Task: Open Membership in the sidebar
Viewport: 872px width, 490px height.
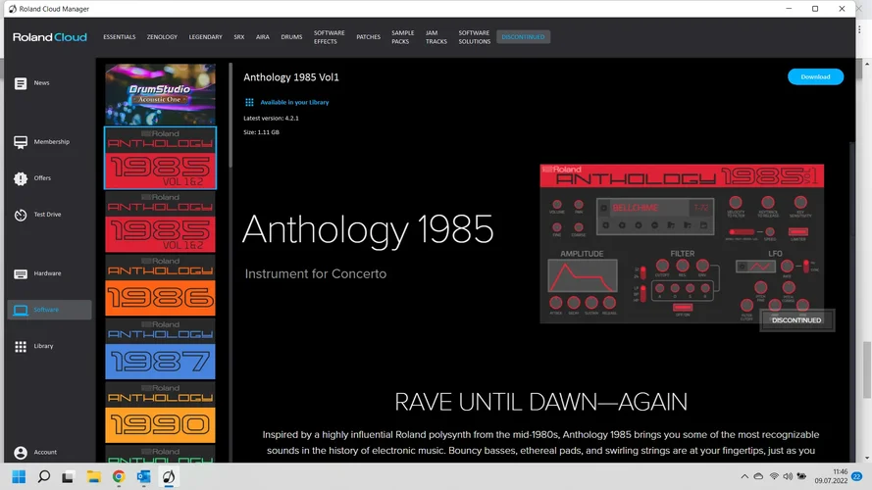Action: [21, 142]
